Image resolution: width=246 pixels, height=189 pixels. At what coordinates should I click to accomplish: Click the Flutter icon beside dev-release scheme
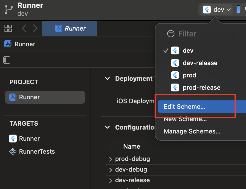[x=175, y=63]
